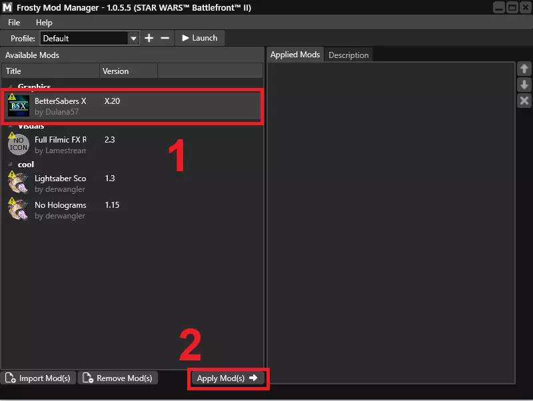Collapse the Visuals category group
Image resolution: width=533 pixels, height=401 pixels.
pos(11,126)
